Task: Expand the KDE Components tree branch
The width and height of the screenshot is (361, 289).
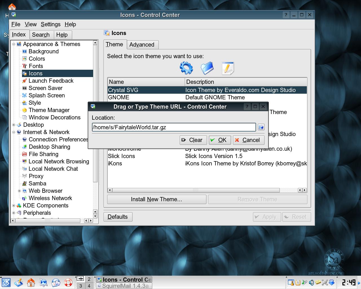Action: 14,205
